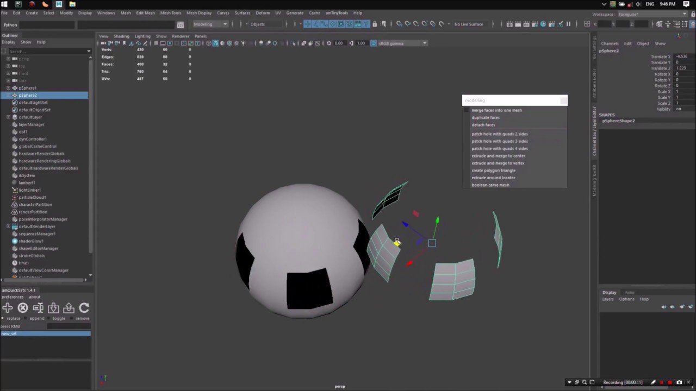Click the Windows Start button
This screenshot has height=391, width=696.
pos(4,4)
